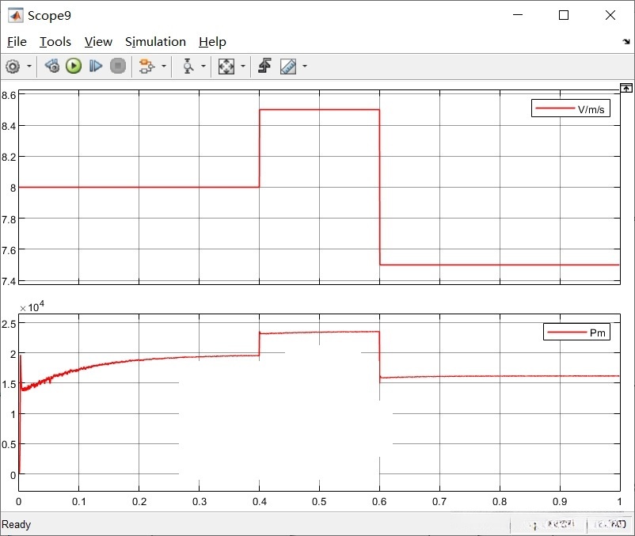Expand the scale axes dropdown arrow
This screenshot has height=536, width=635.
coord(242,67)
